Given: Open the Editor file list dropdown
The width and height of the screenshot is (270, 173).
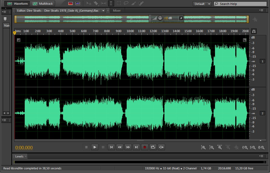Looking at the screenshot, I should pos(103,11).
